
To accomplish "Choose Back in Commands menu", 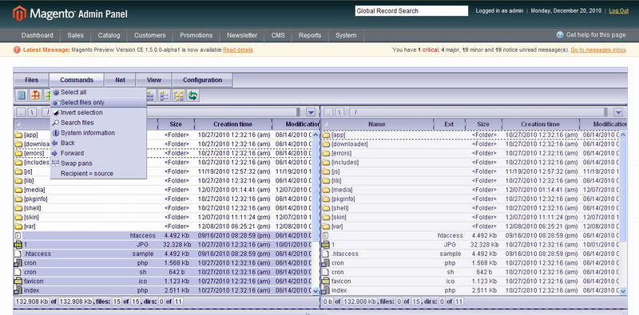I will (98, 144).
